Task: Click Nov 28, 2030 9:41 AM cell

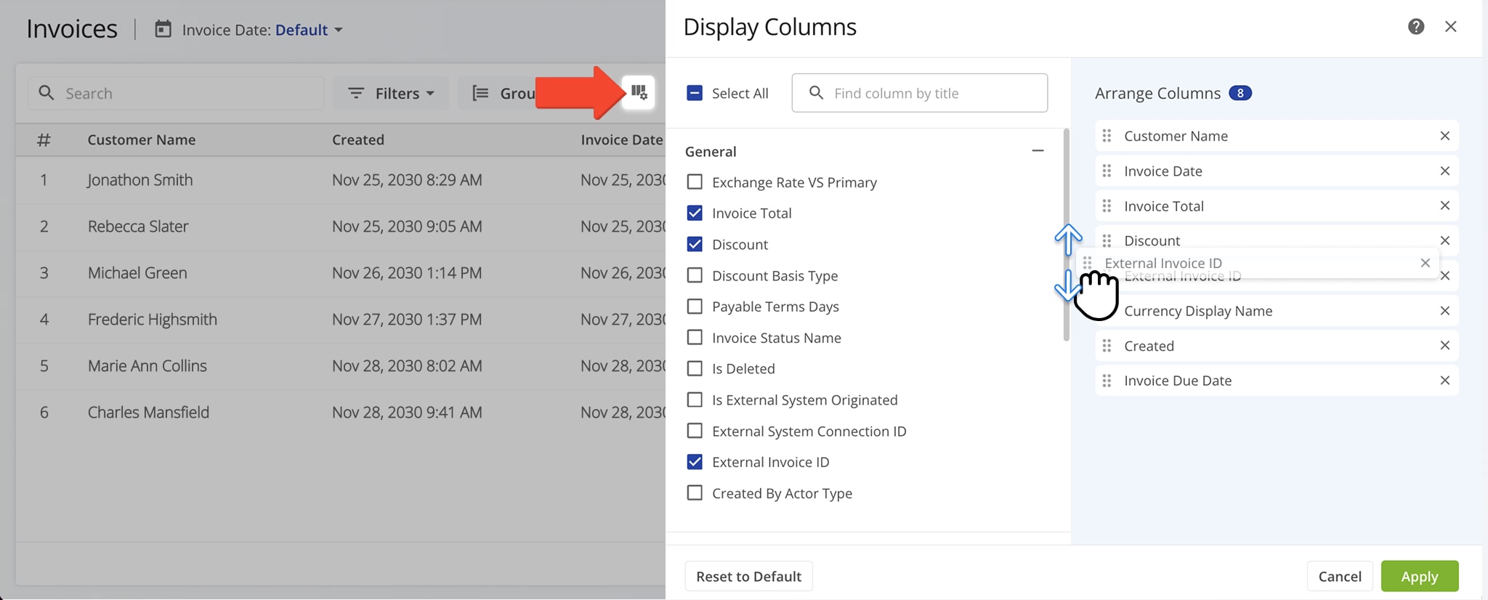Action: click(407, 413)
